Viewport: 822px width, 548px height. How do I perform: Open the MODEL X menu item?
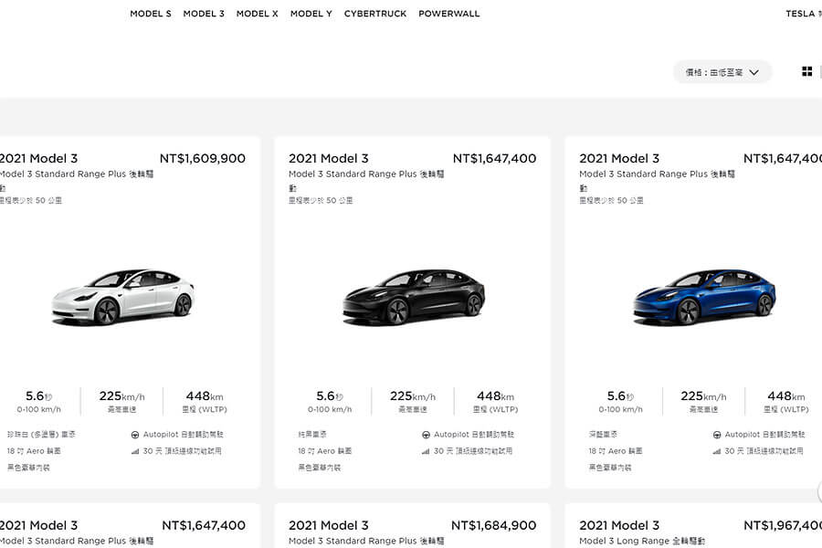257,14
